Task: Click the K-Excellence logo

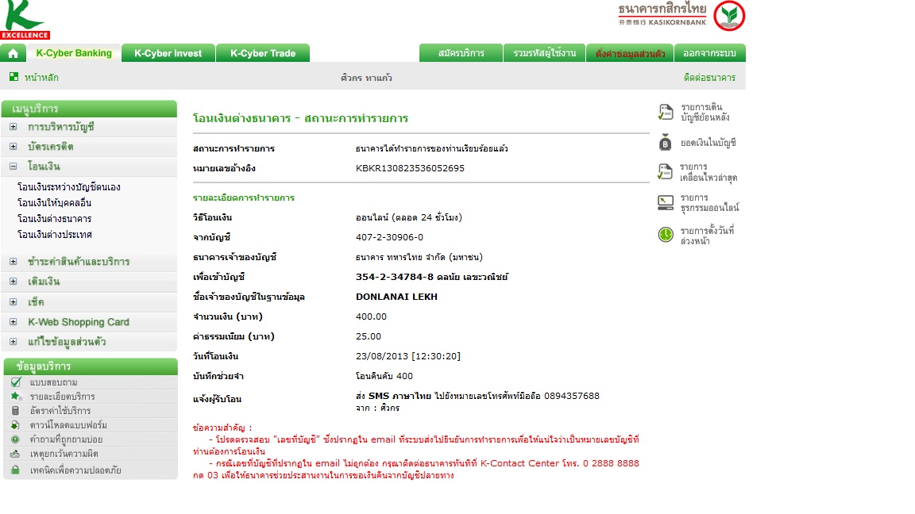Action: (25, 20)
